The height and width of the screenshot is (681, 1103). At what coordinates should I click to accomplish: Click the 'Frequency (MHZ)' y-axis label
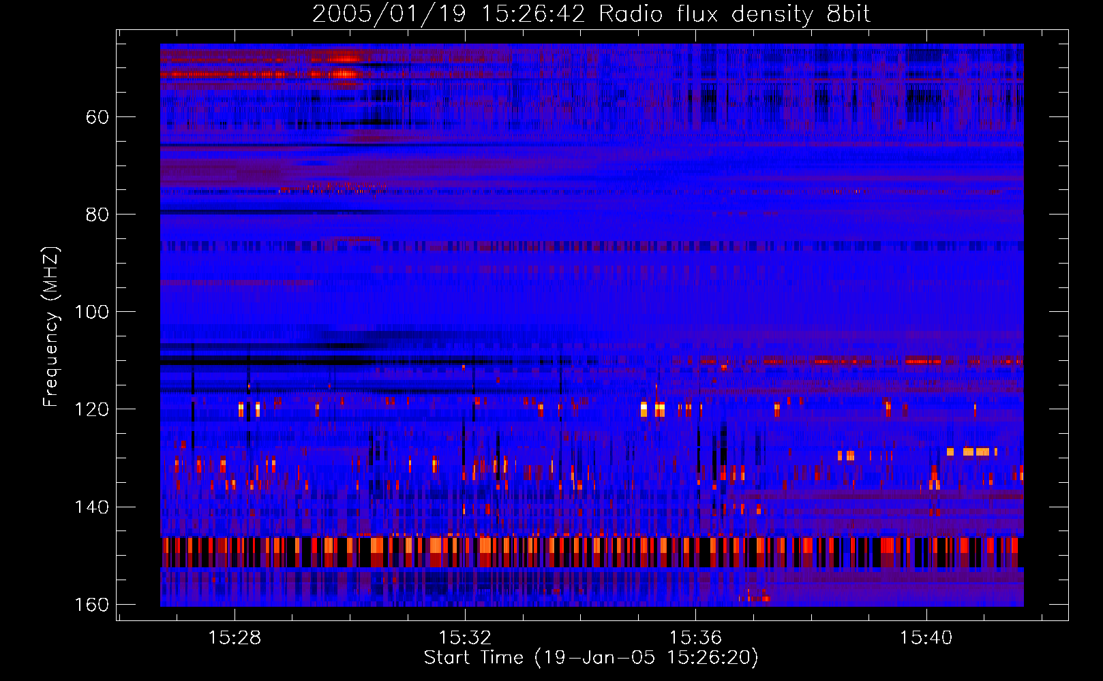click(51, 327)
